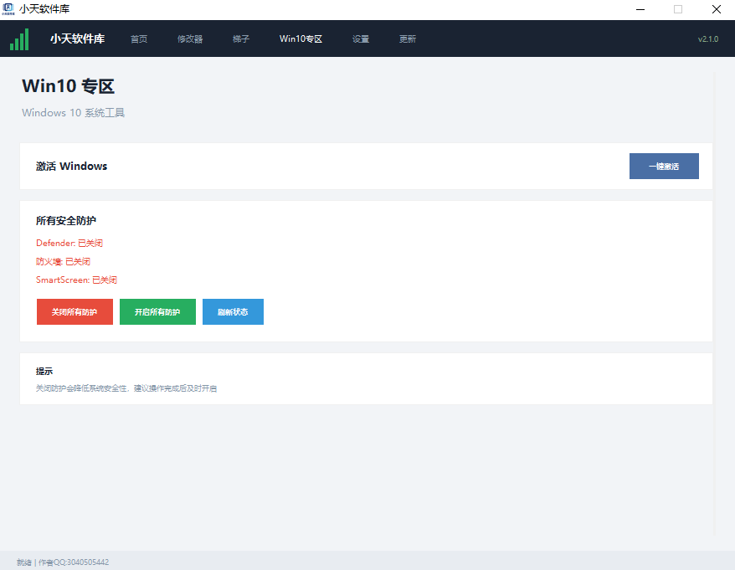Minimize the 小天软件库 window
This screenshot has width=735, height=570.
coord(640,9)
